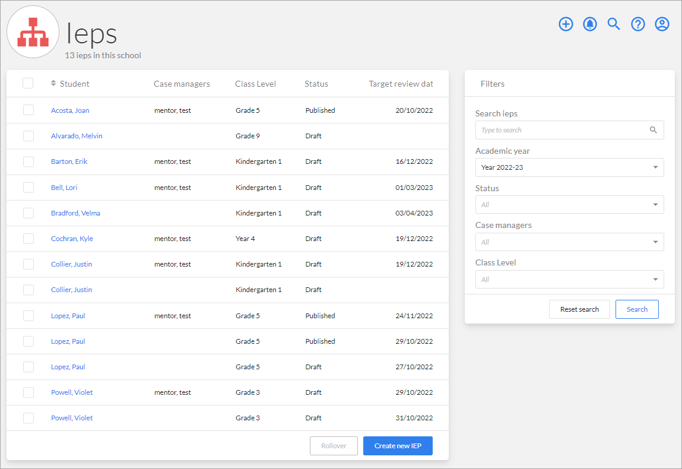The image size is (682, 469).
Task: Click into the Search ieps text field
Action: pos(569,130)
